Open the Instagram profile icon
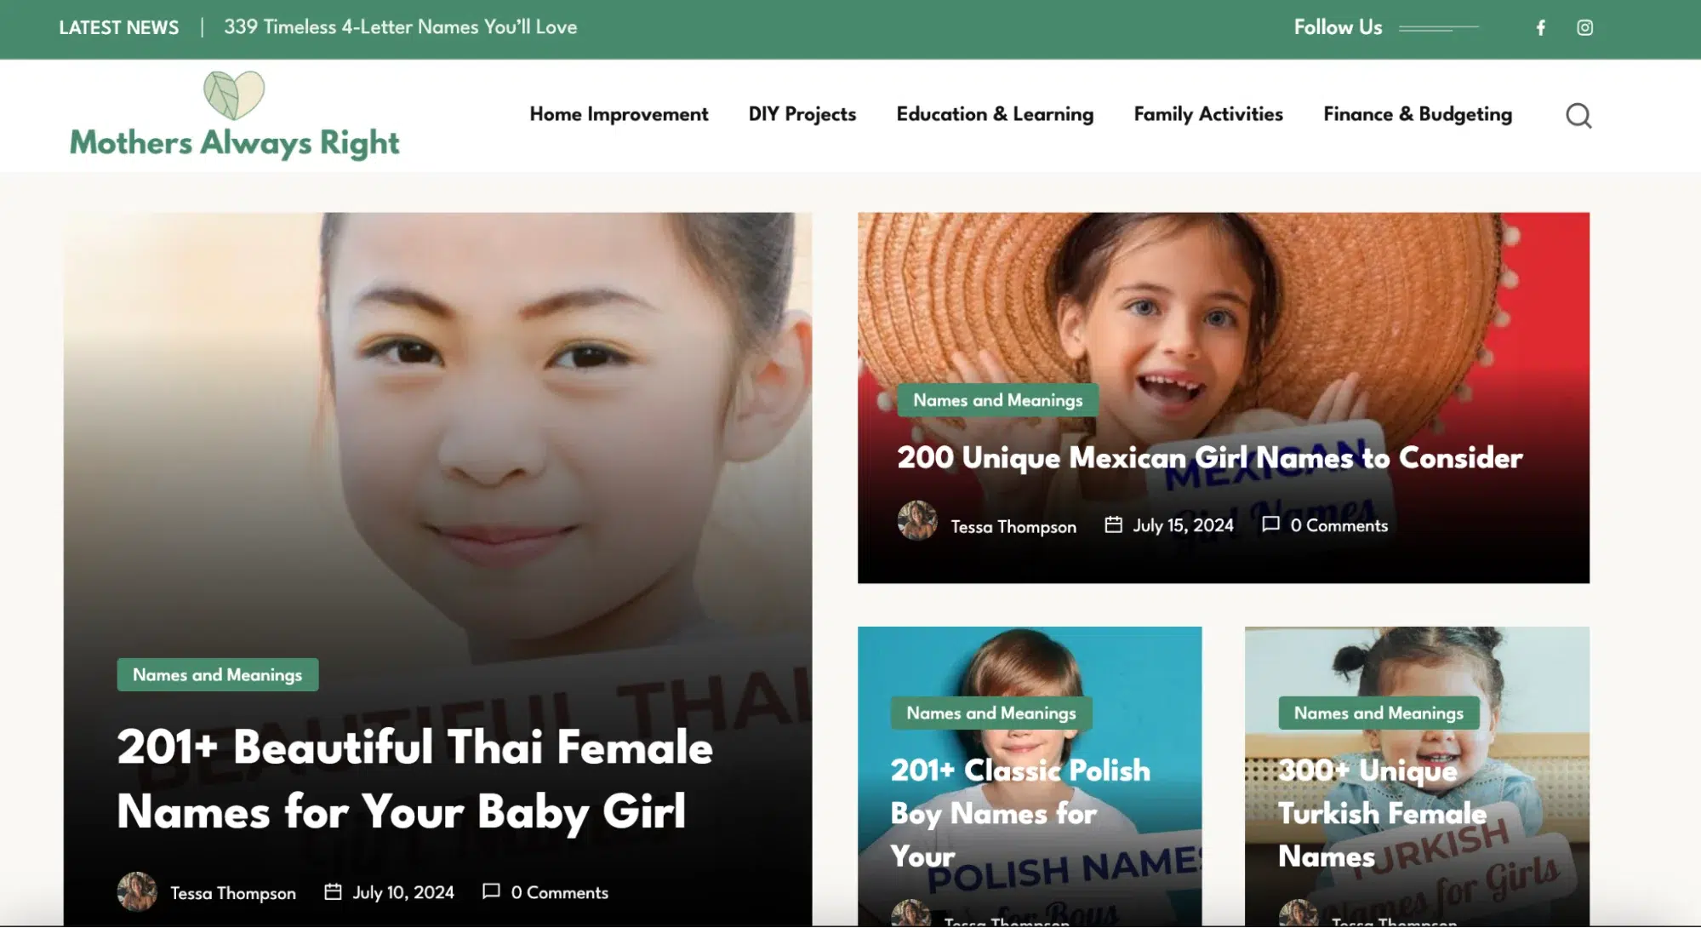 coord(1584,28)
